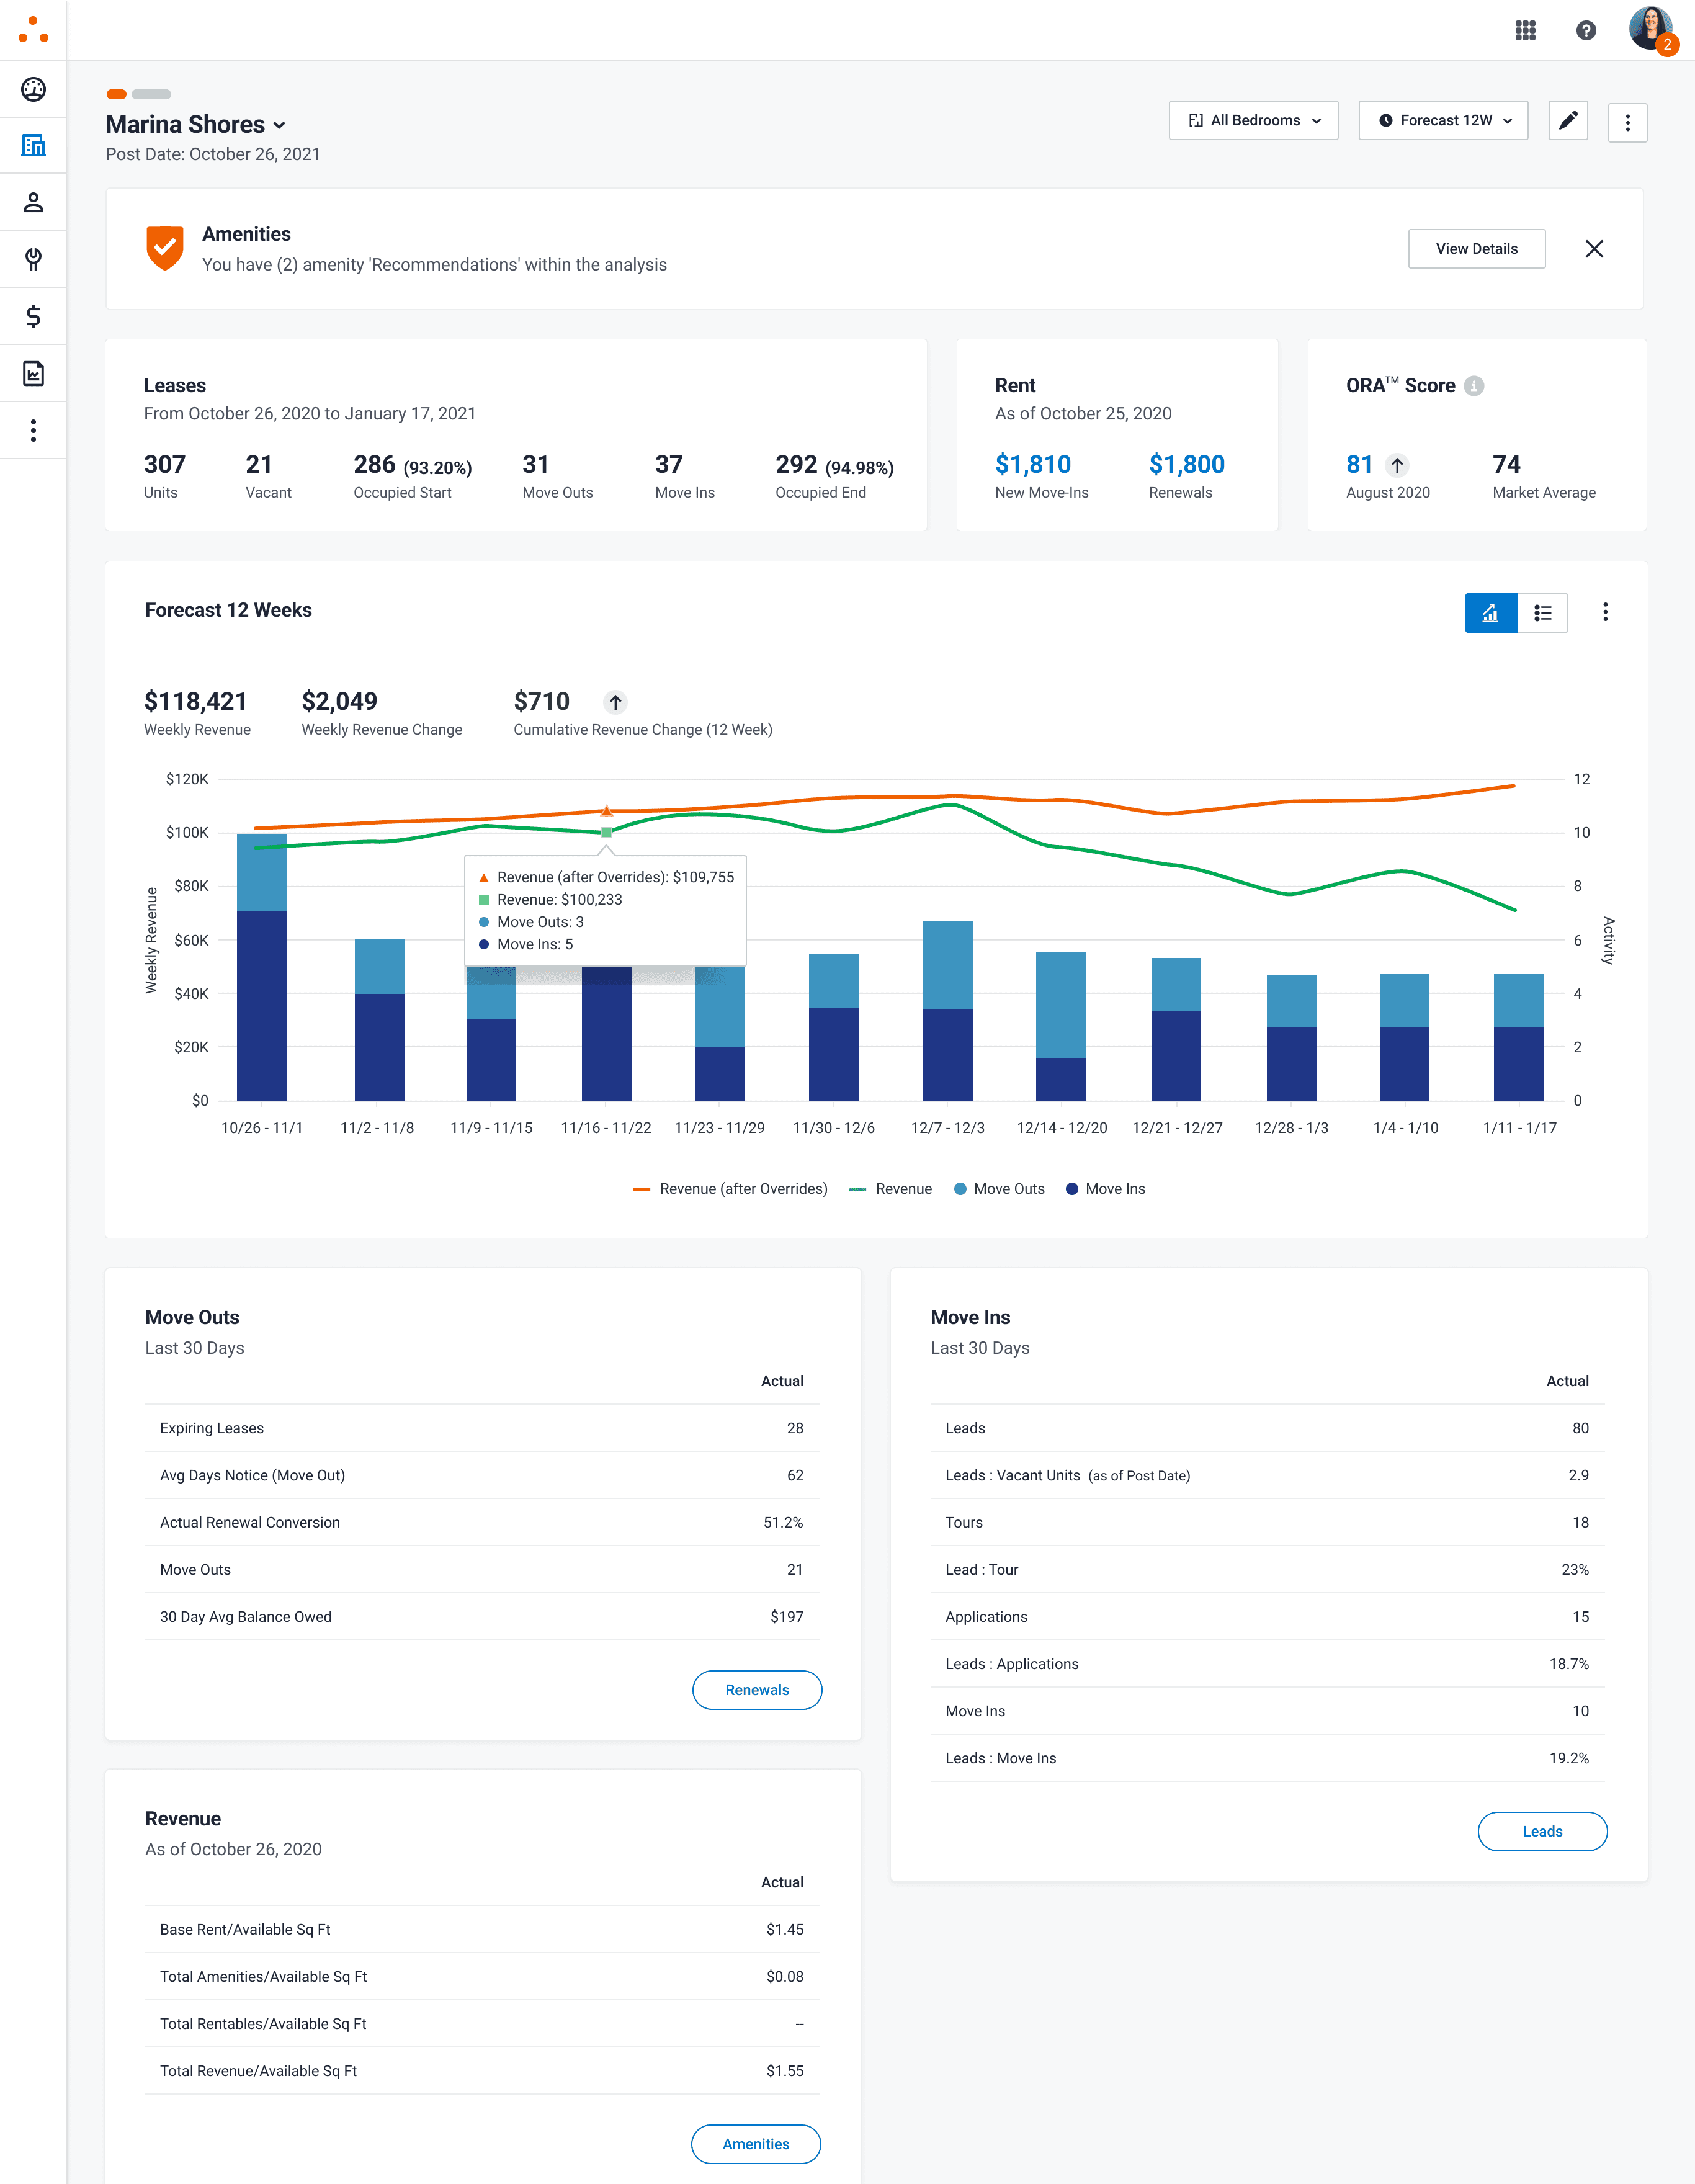Click the 74 Market Average value
Screen dimensions: 1695x2184
(1506, 465)
